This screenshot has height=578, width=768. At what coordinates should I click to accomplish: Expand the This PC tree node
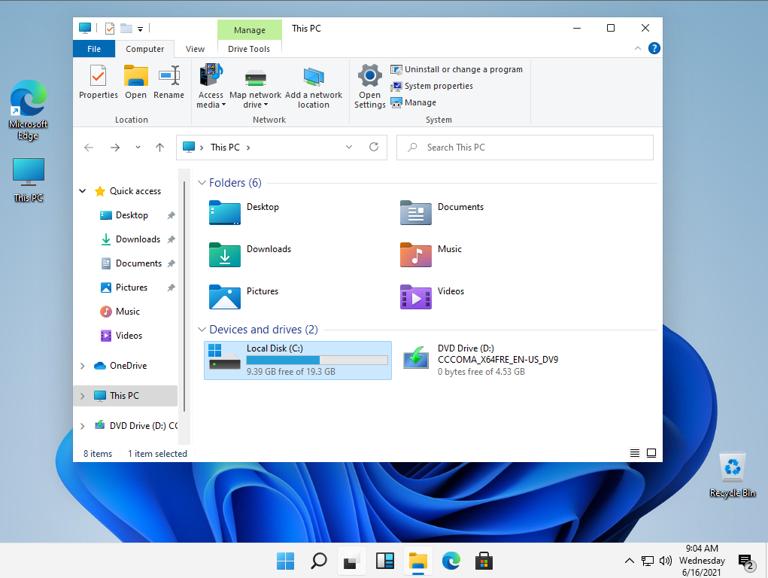click(x=82, y=396)
